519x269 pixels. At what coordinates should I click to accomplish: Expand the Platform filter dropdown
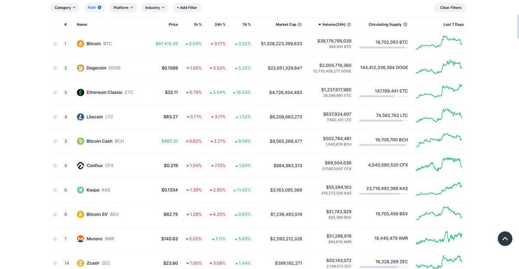pyautogui.click(x=123, y=7)
